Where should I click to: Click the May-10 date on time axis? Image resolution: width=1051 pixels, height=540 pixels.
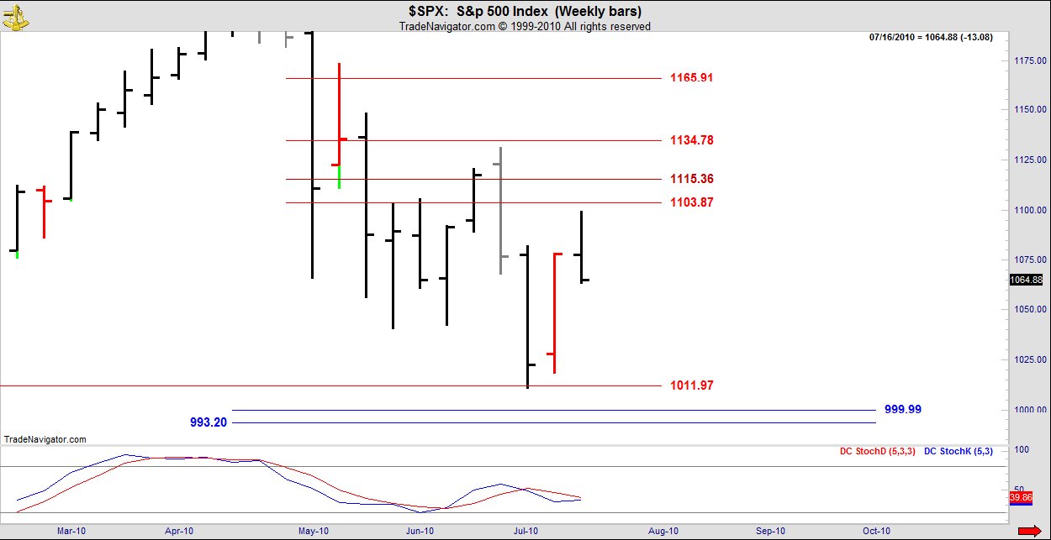(313, 531)
